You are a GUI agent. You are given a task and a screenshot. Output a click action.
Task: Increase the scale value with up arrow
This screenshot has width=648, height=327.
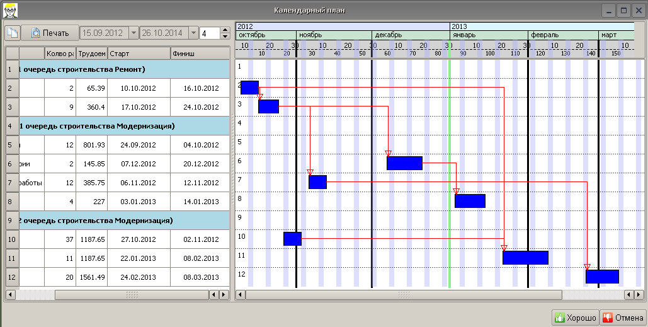click(x=225, y=30)
